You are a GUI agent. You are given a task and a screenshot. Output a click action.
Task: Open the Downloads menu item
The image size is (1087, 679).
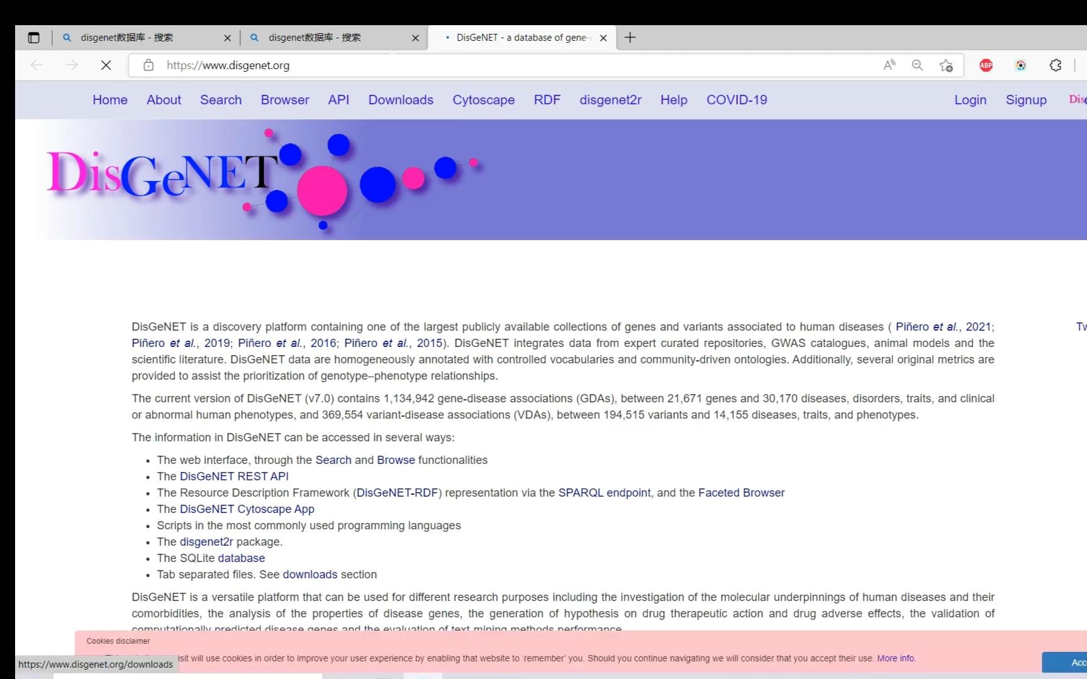pyautogui.click(x=401, y=100)
